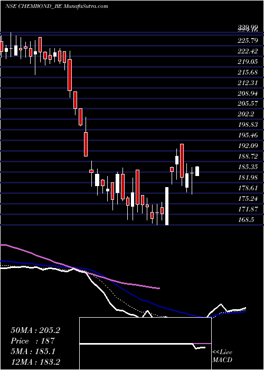264x370 pixels.
Task: Click the 50MA : 205.2 readout
Action: tap(35, 330)
